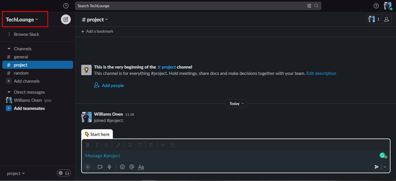Open the help question mark icon
Image resolution: width=396 pixels, height=181 pixels.
tap(376, 6)
